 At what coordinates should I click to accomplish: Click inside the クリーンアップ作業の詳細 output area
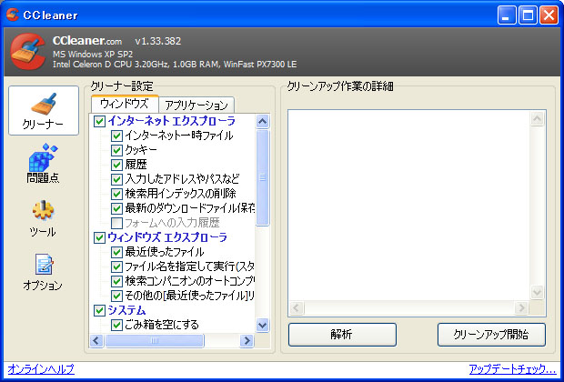pyautogui.click(x=409, y=206)
